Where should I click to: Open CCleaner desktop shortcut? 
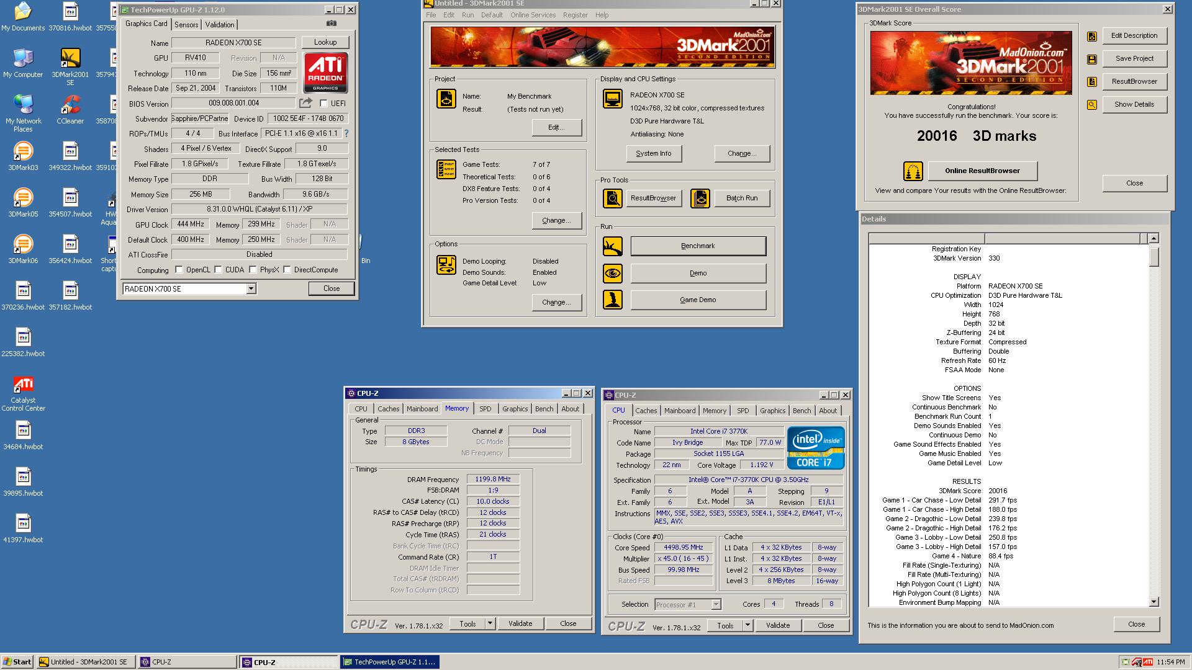(x=70, y=110)
